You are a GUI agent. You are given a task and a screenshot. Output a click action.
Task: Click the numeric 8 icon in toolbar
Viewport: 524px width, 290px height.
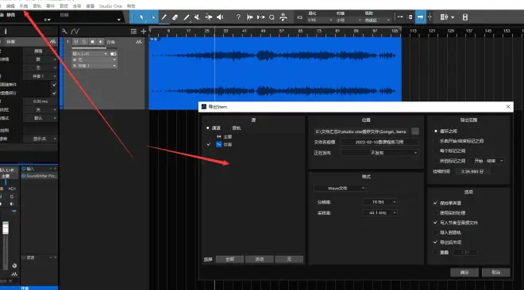tap(465, 17)
